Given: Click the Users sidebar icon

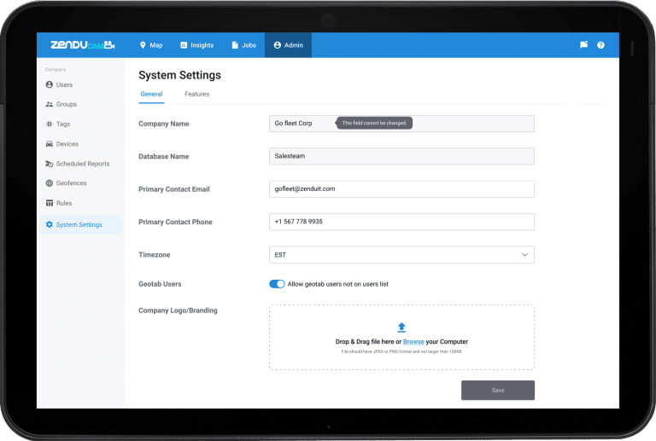Looking at the screenshot, I should [50, 84].
